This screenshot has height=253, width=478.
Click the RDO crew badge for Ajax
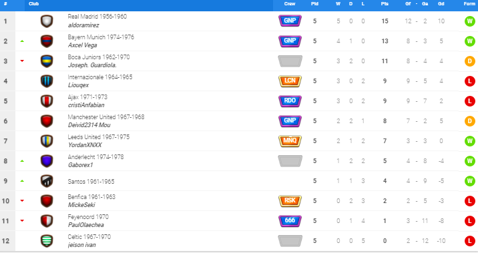[x=290, y=101]
